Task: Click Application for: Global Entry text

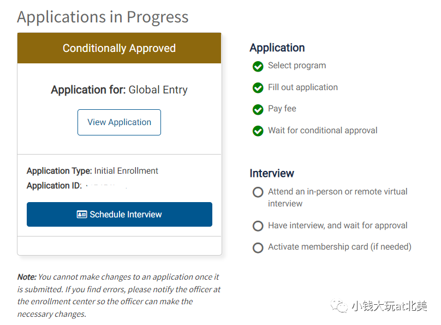Action: 119,90
